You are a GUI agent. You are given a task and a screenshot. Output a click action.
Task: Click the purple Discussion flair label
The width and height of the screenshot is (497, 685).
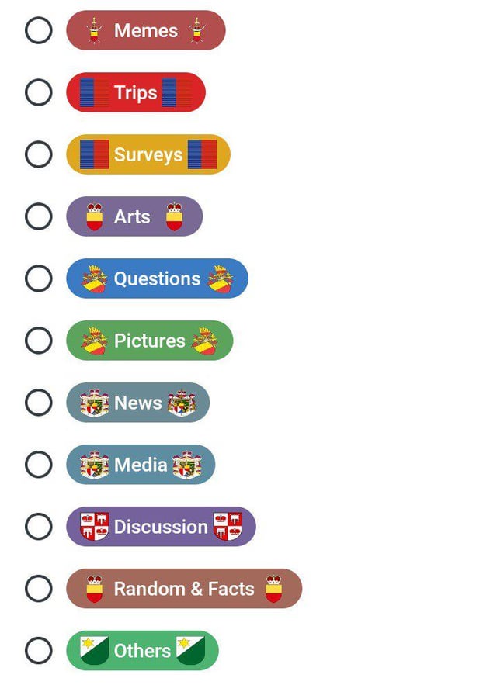(161, 527)
